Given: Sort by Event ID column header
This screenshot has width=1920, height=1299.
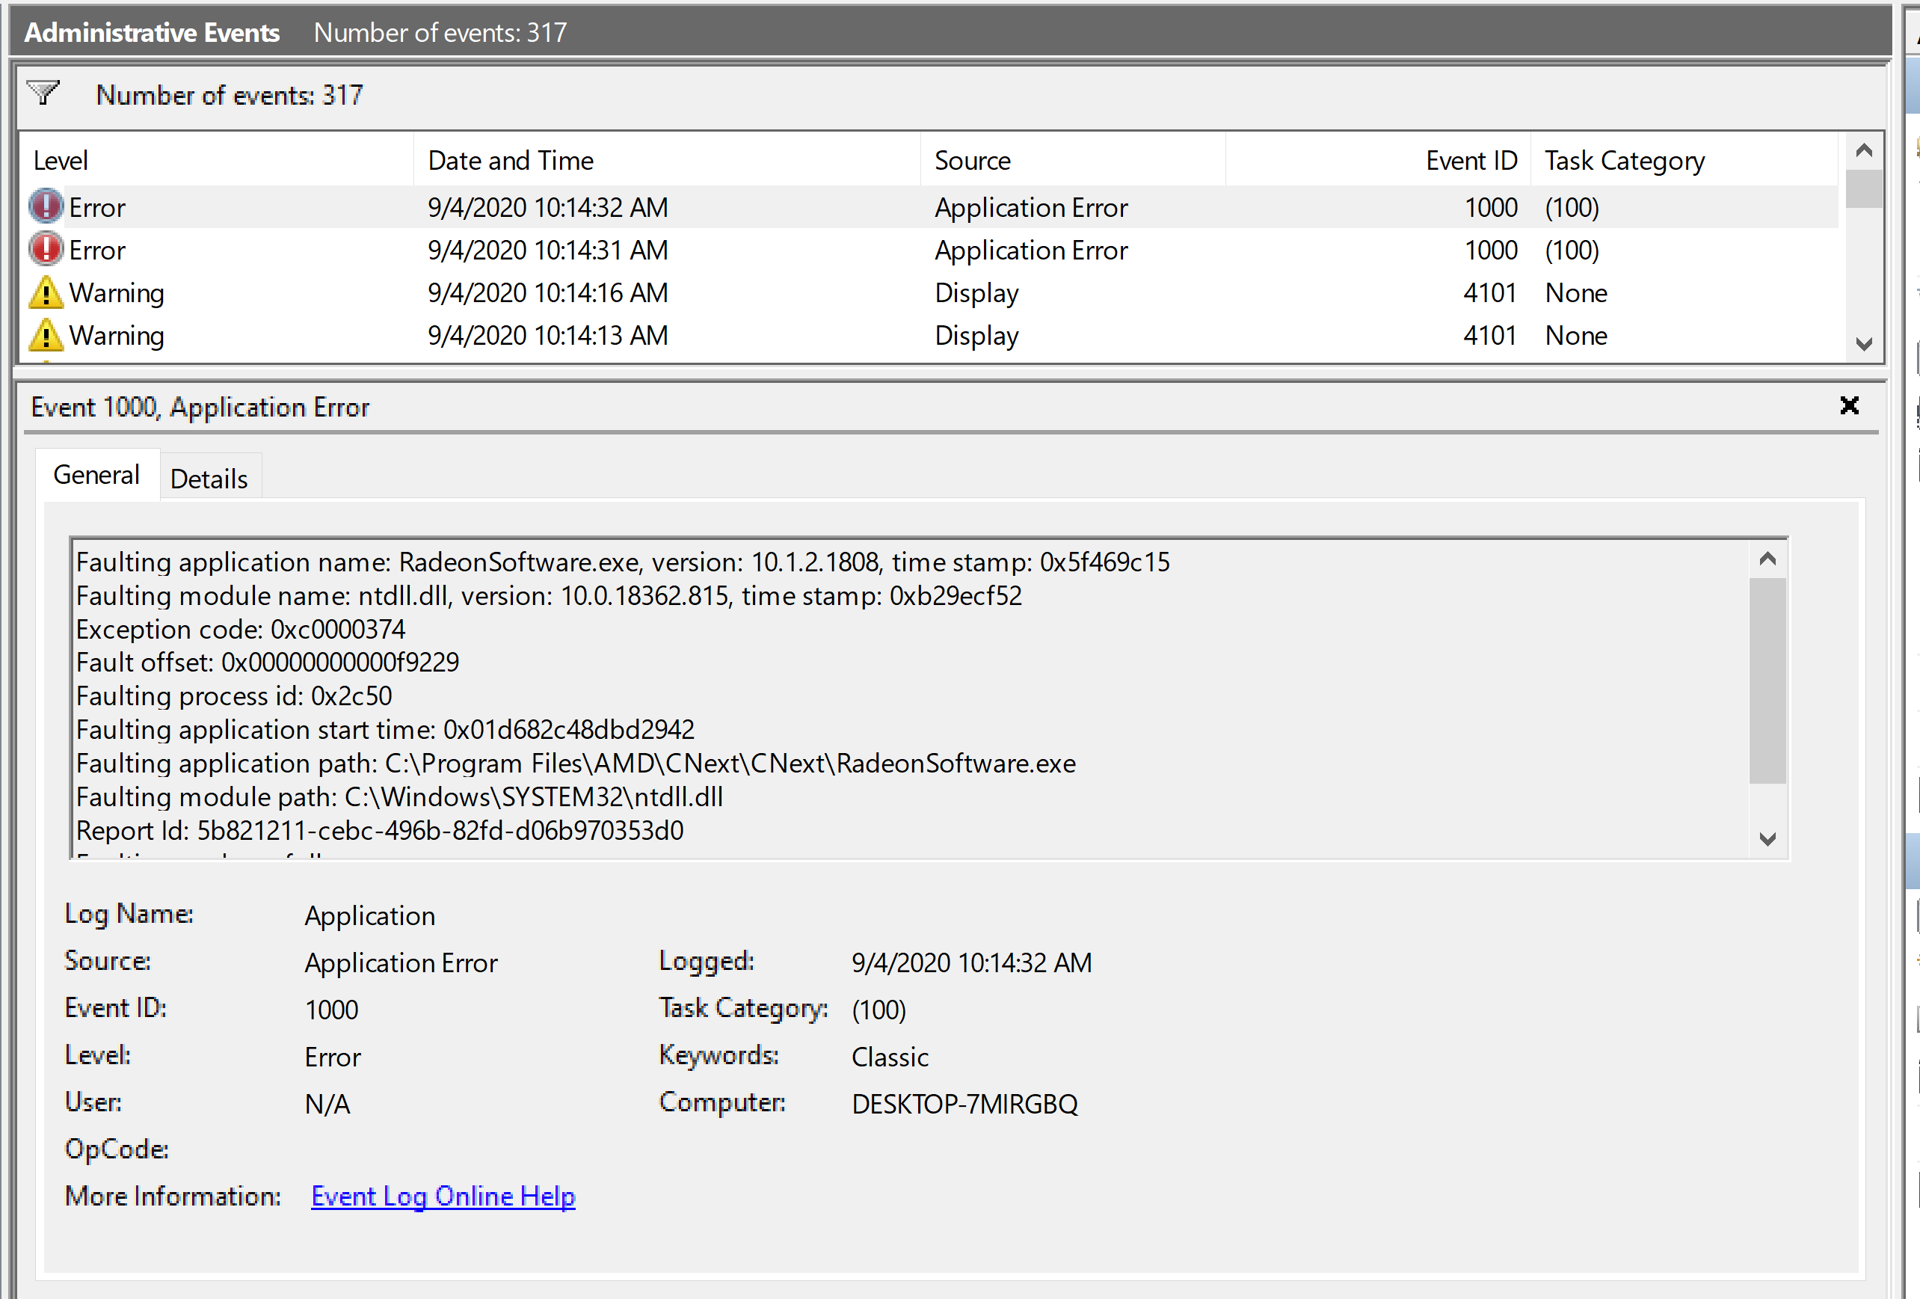Looking at the screenshot, I should 1378,159.
